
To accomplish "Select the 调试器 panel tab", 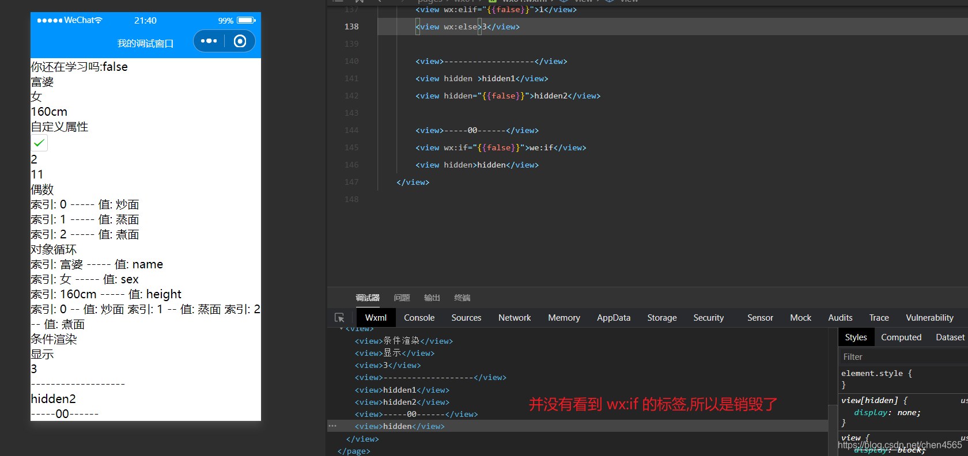I will point(368,298).
